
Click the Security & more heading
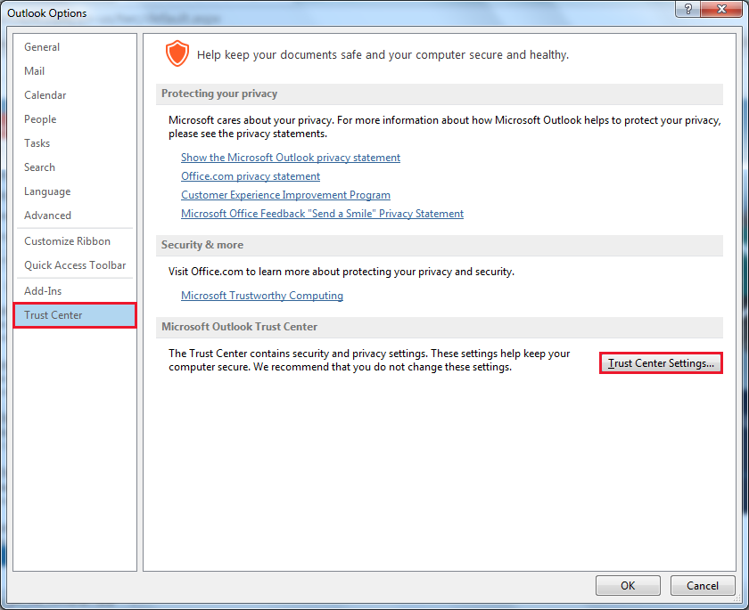(202, 245)
